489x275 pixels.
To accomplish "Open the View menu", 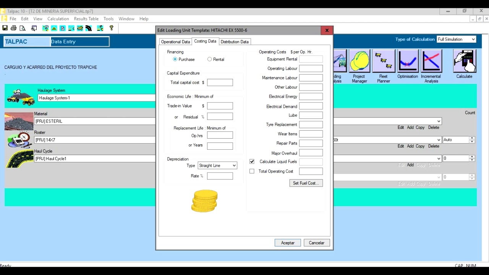I will click(38, 19).
